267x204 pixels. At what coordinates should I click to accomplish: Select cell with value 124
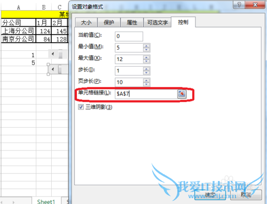click(x=44, y=31)
